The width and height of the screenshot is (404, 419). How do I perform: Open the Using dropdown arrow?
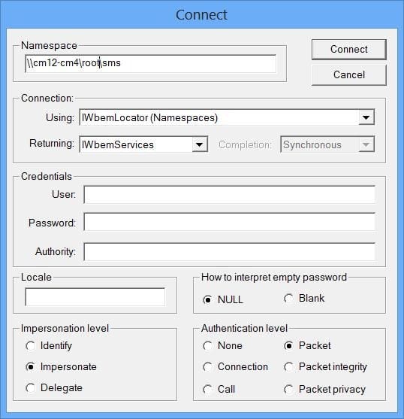pos(366,117)
